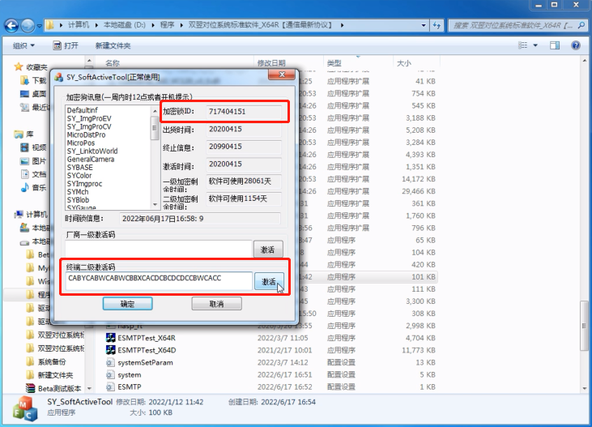Click the 厂商一级激活码 input field
Image resolution: width=592 pixels, height=427 pixels.
coord(158,250)
